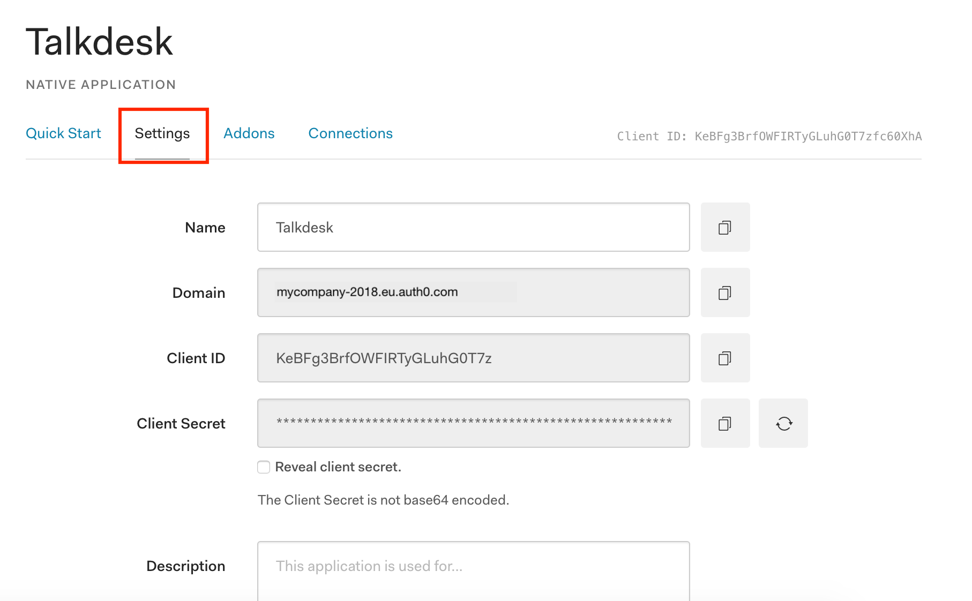
Task: Click the masked Client Secret field
Action: click(x=474, y=423)
